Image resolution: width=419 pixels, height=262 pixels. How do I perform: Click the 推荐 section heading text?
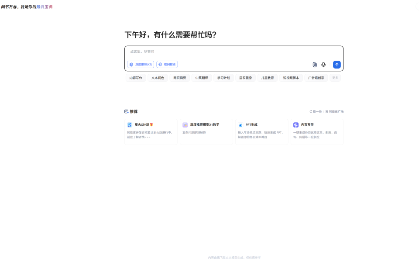(134, 111)
